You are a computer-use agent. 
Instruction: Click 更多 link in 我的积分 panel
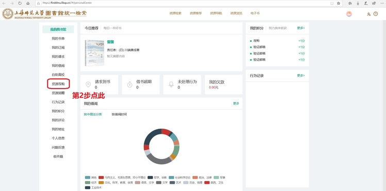301,28
